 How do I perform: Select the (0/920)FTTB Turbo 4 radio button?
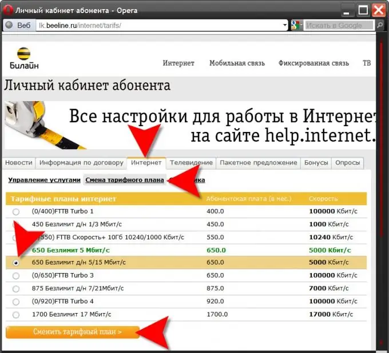click(x=16, y=302)
